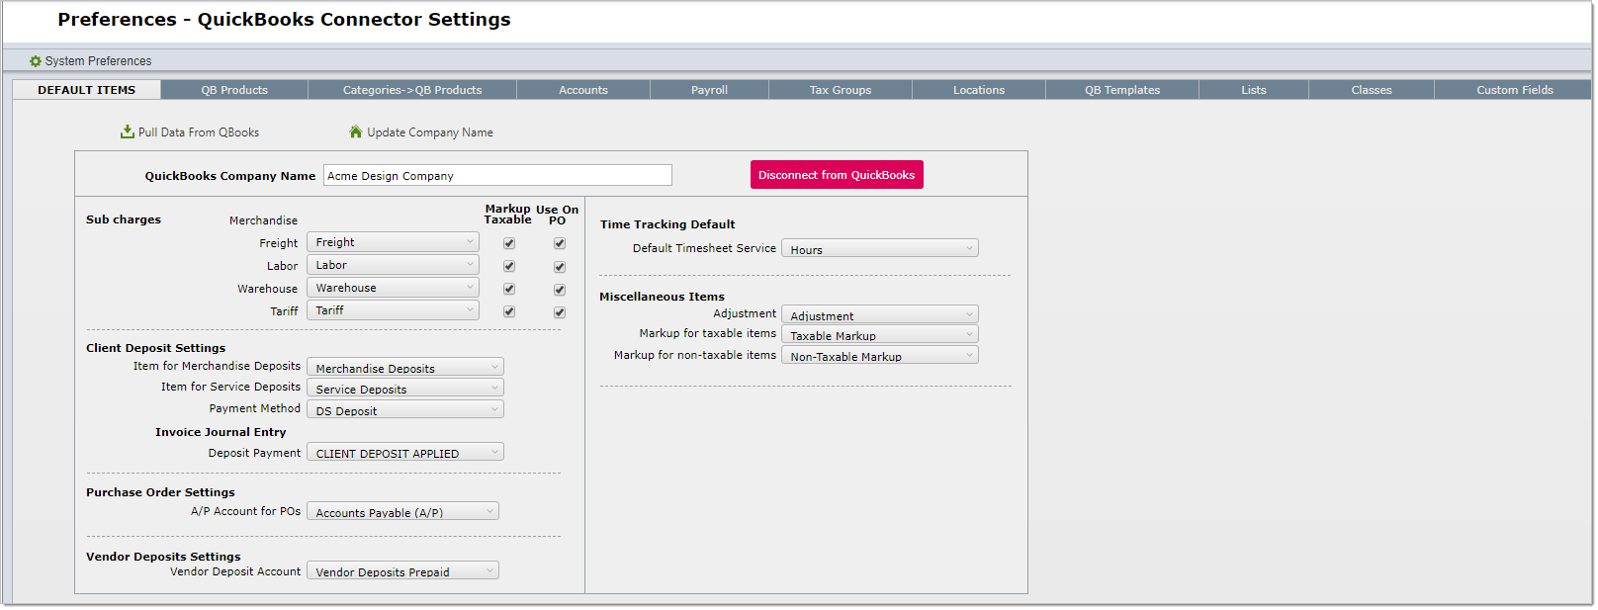The image size is (1598, 610).
Task: Click the Sub charges heading
Action: (x=124, y=219)
